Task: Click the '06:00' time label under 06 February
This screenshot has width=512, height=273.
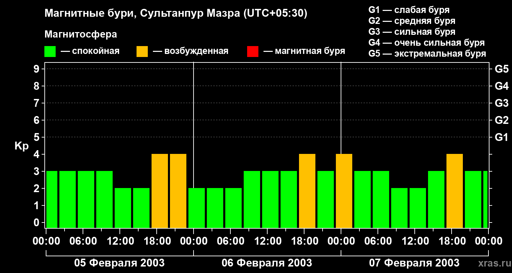Action: click(230, 241)
